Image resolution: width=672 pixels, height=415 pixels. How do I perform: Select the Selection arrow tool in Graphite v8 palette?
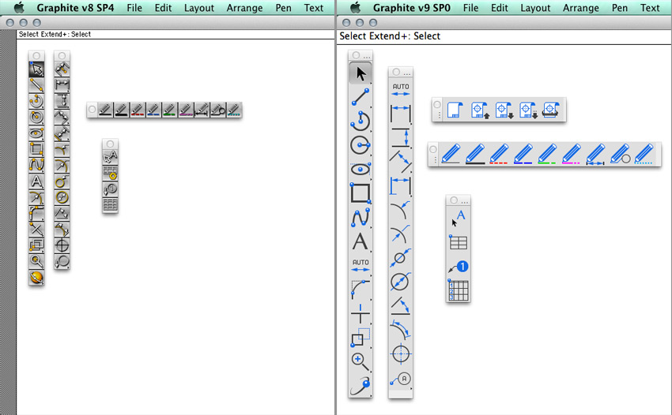[36, 69]
